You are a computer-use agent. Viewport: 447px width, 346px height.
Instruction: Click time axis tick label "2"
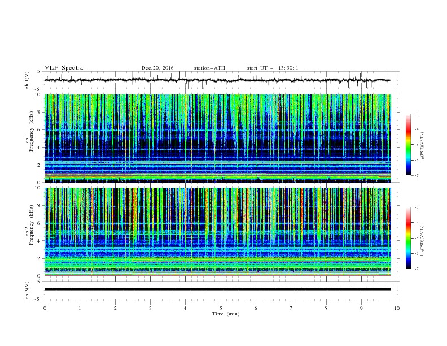pyautogui.click(x=115, y=308)
